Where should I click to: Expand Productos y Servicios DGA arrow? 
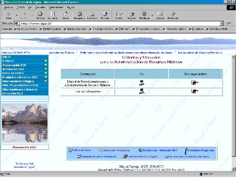[x=46, y=77]
